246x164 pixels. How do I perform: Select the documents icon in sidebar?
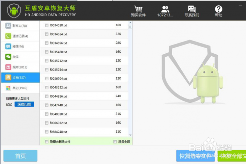click(x=8, y=78)
